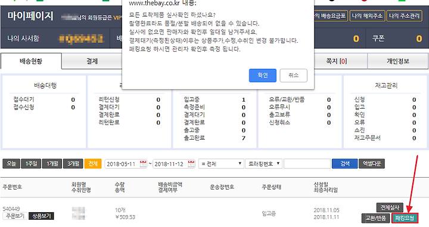429x227 pixels.
Task: Open 주문보기 for order 540449
Action: tap(15, 216)
